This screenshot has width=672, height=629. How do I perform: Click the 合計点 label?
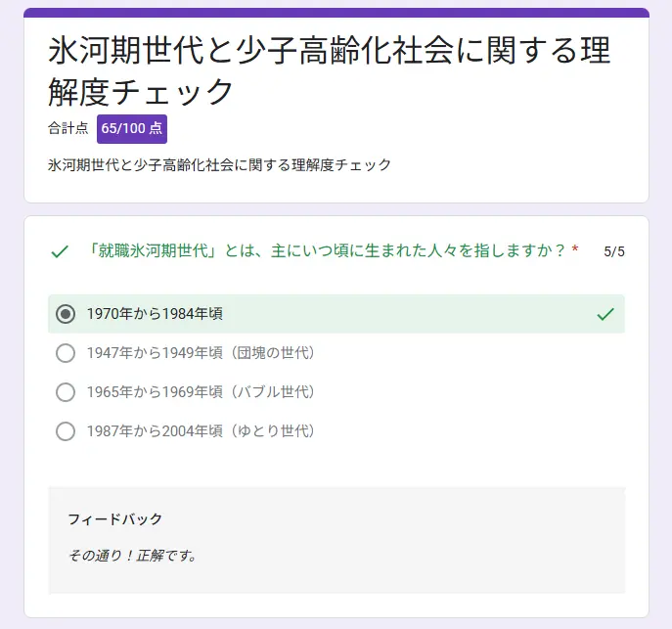(67, 128)
